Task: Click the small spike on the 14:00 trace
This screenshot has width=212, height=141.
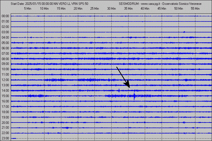Action: 119,91
